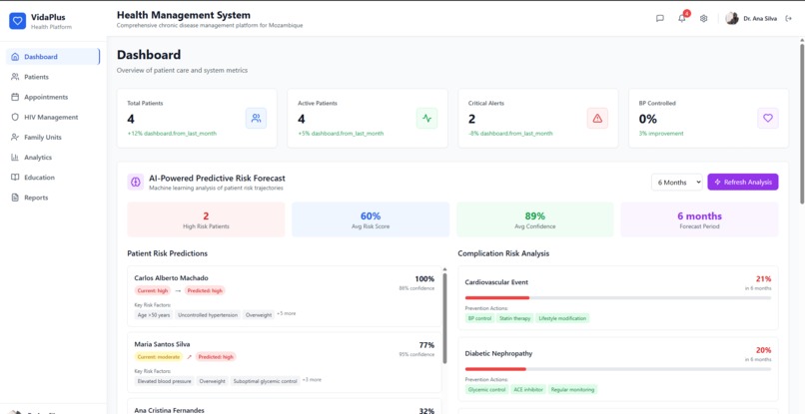Click the Analytics bar chart icon
This screenshot has height=414, width=805.
15,158
